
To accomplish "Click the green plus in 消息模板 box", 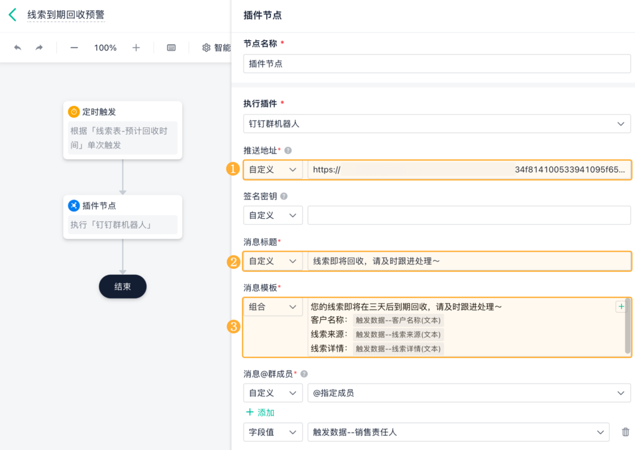I will click(620, 307).
